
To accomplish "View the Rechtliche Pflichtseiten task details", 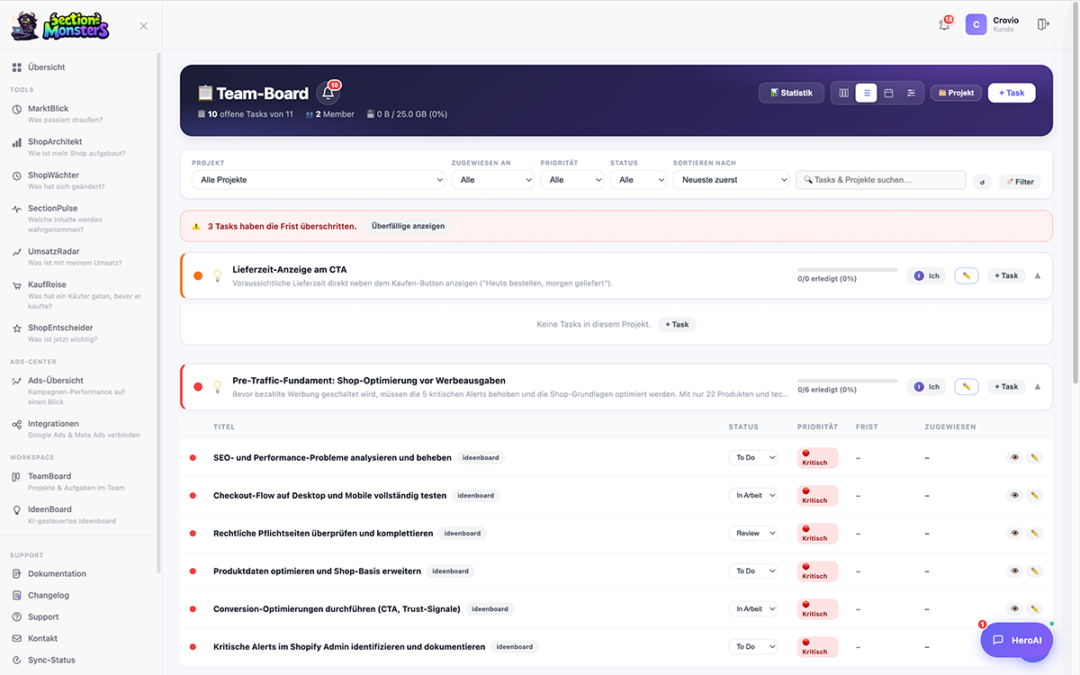I will click(x=1014, y=533).
